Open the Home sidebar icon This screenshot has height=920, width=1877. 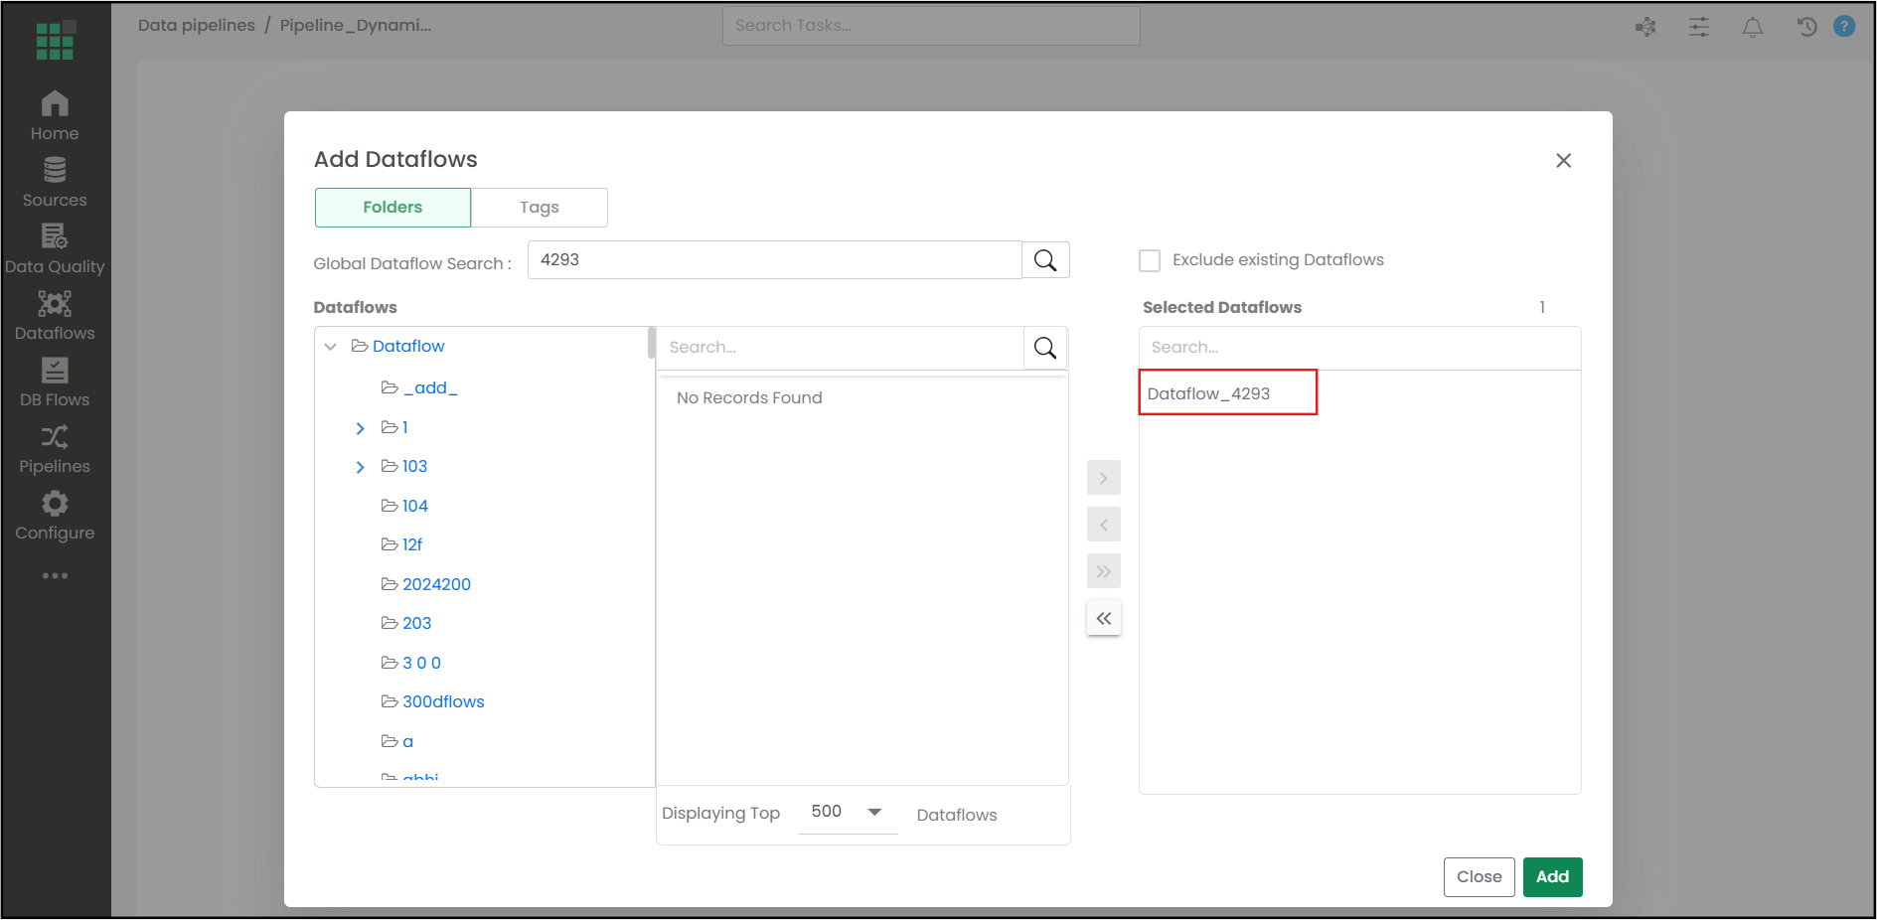tap(55, 115)
